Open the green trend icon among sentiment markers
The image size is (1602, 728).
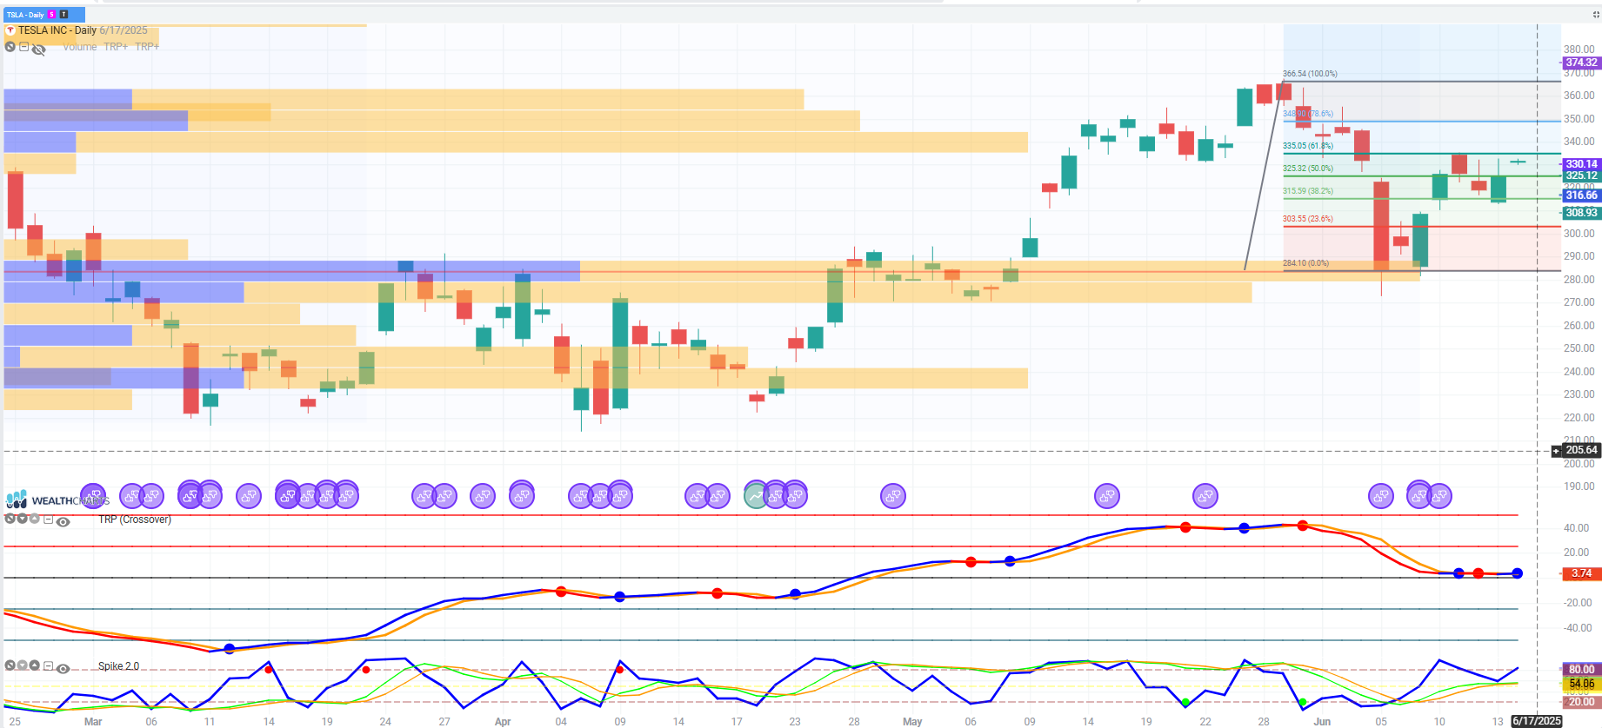(x=756, y=496)
